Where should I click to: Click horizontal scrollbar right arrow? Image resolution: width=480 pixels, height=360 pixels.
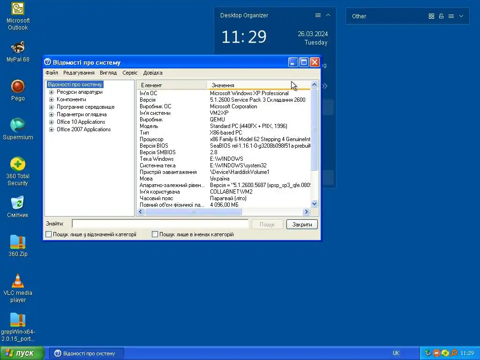(x=306, y=211)
